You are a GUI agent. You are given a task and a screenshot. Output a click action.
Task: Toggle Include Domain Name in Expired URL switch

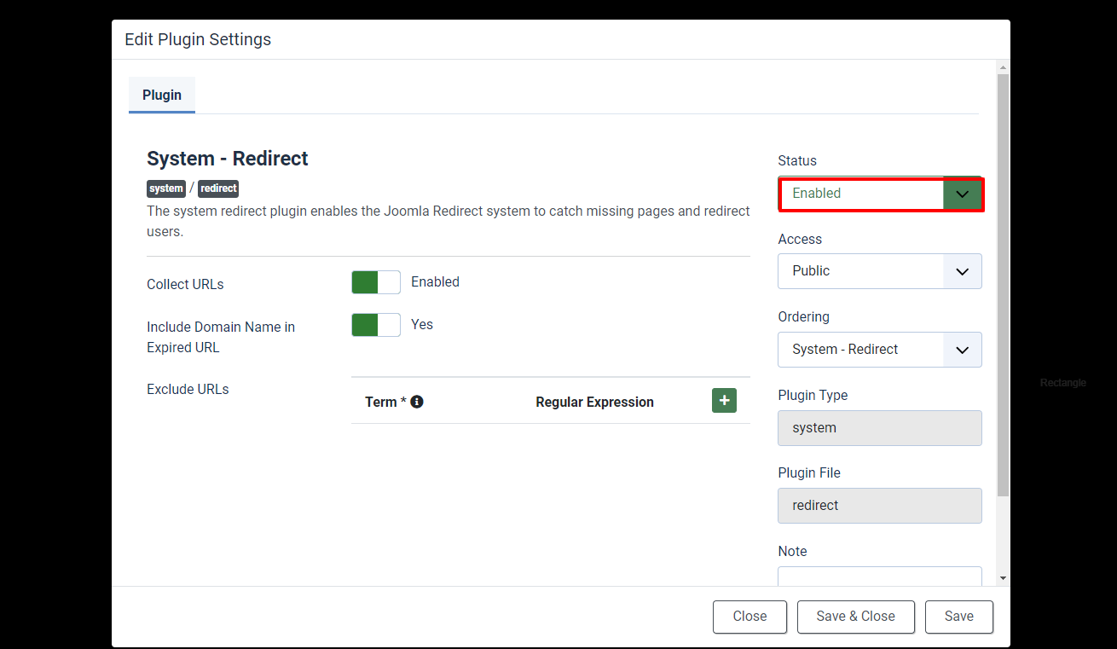coord(376,325)
